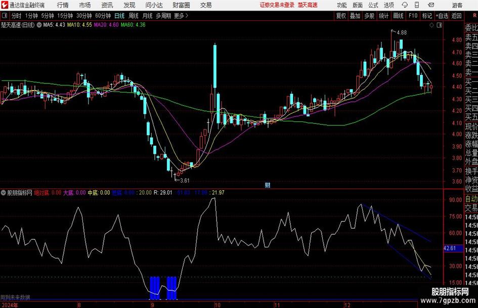The width and height of the screenshot is (478, 308).
Task: Open the 版面 menu
Action: coord(357,5)
